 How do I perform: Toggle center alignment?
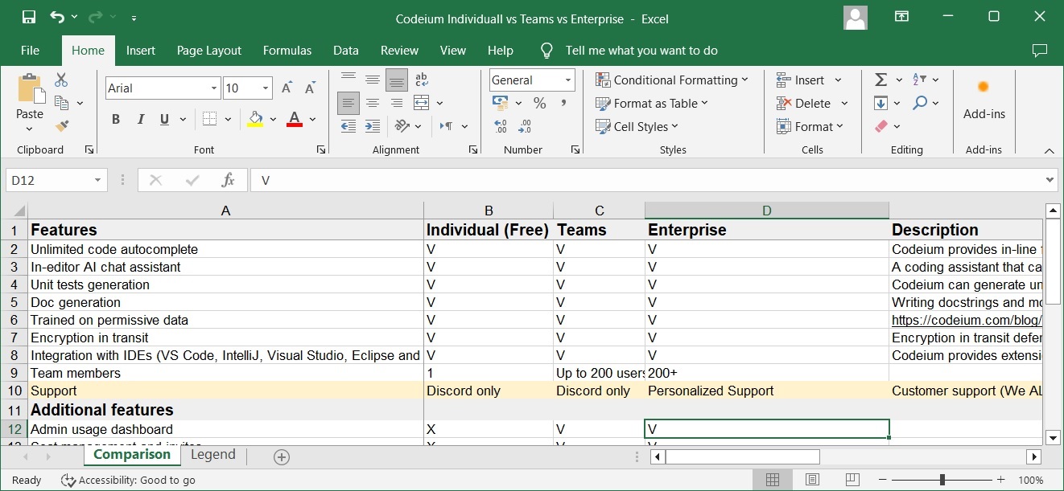(x=372, y=103)
